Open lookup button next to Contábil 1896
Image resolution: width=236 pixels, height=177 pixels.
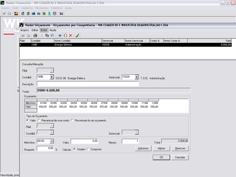pyautogui.click(x=52, y=77)
